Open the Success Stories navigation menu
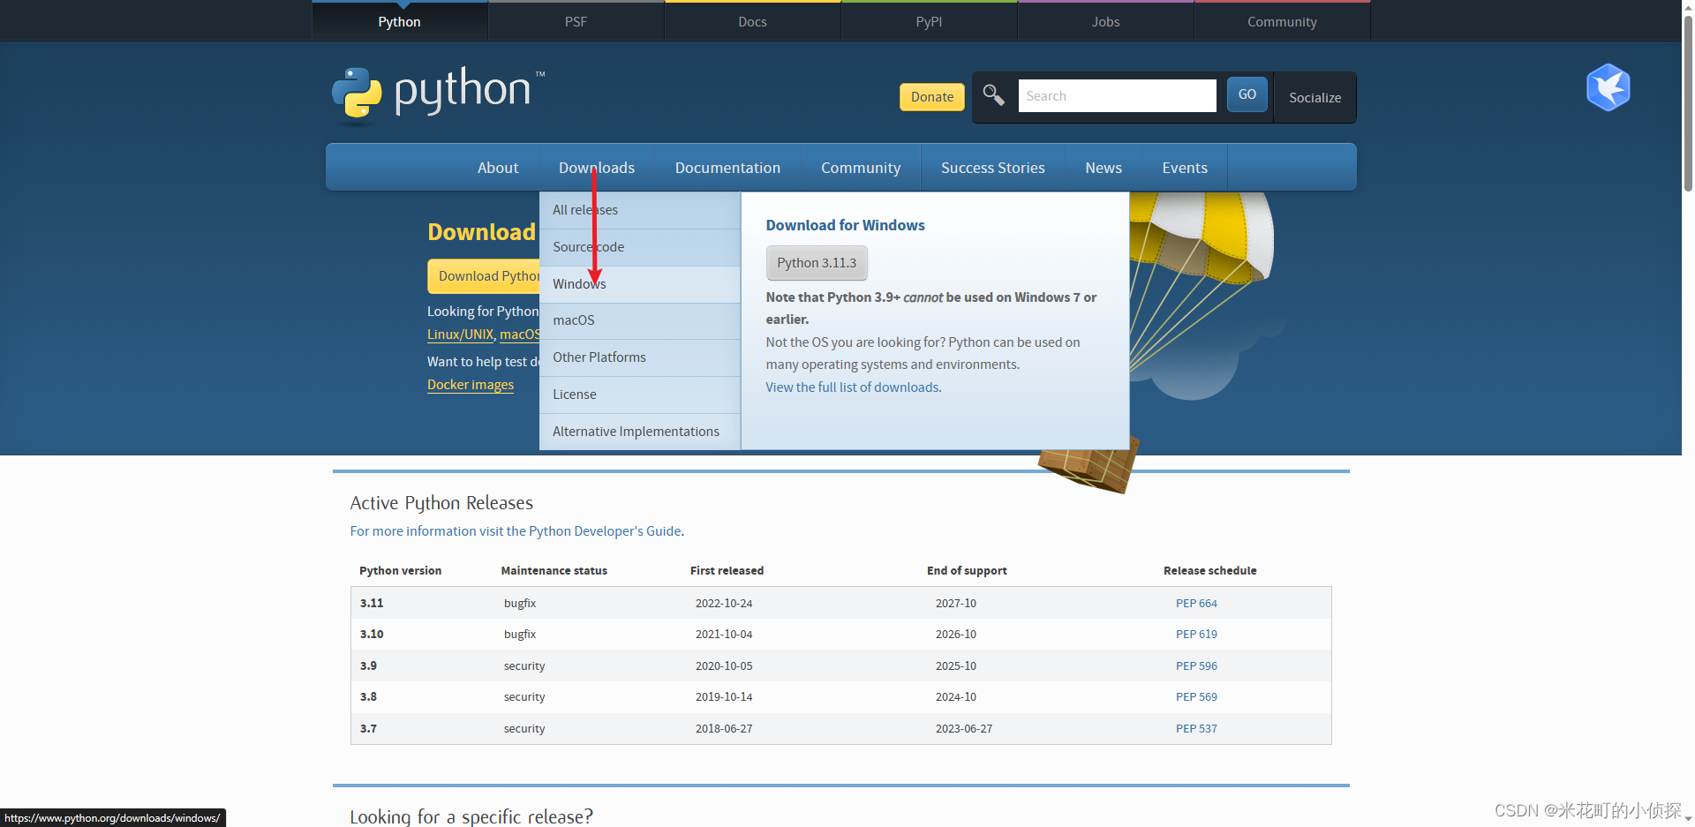 [x=992, y=168]
